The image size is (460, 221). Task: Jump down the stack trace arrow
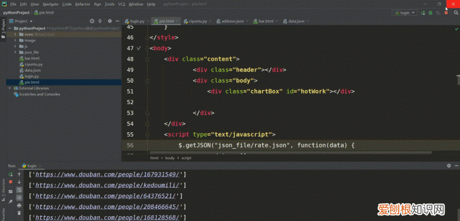pyautogui.click(x=19, y=182)
